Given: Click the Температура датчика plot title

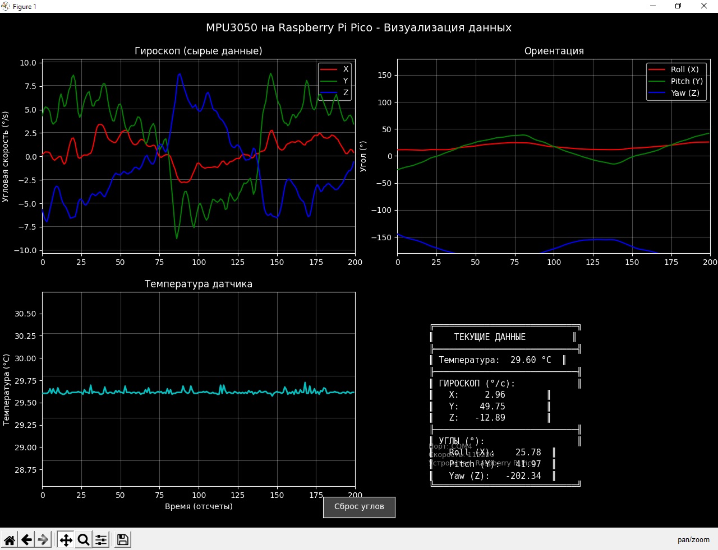Looking at the screenshot, I should (199, 284).
